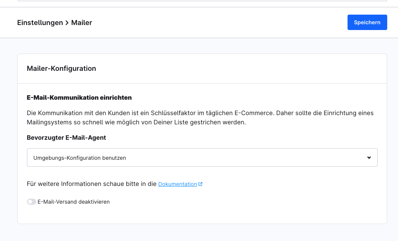Click the blue Speichern button
398x241 pixels.
[x=367, y=22]
